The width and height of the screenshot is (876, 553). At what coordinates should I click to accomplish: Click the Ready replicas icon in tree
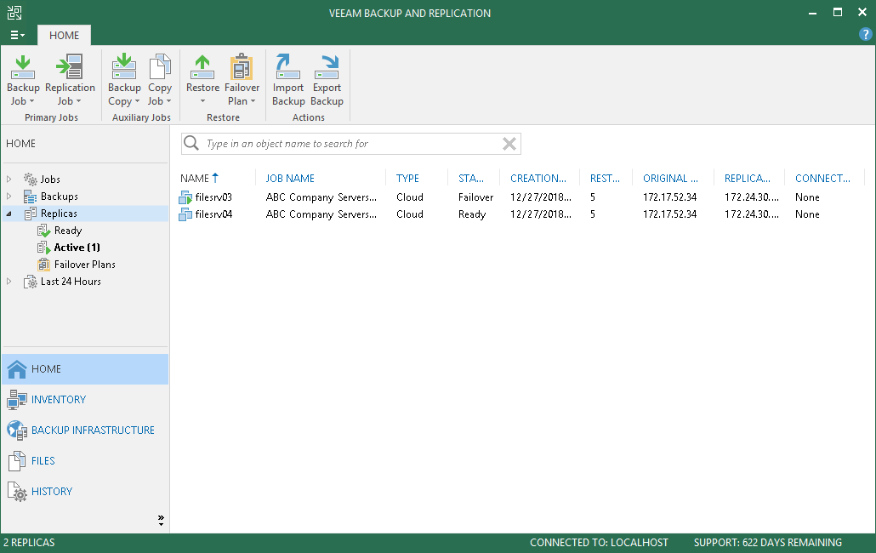click(43, 231)
